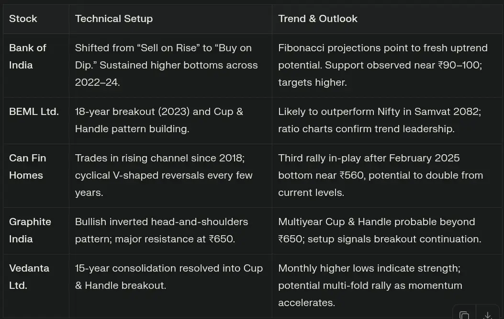Click the Multiyear Cup & Handle outlook cell
This screenshot has width=504, height=319.
click(x=379, y=230)
